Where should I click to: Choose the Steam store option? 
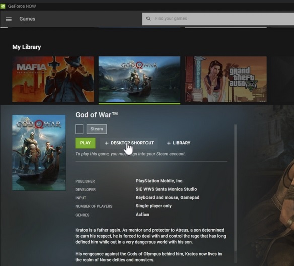click(x=97, y=129)
